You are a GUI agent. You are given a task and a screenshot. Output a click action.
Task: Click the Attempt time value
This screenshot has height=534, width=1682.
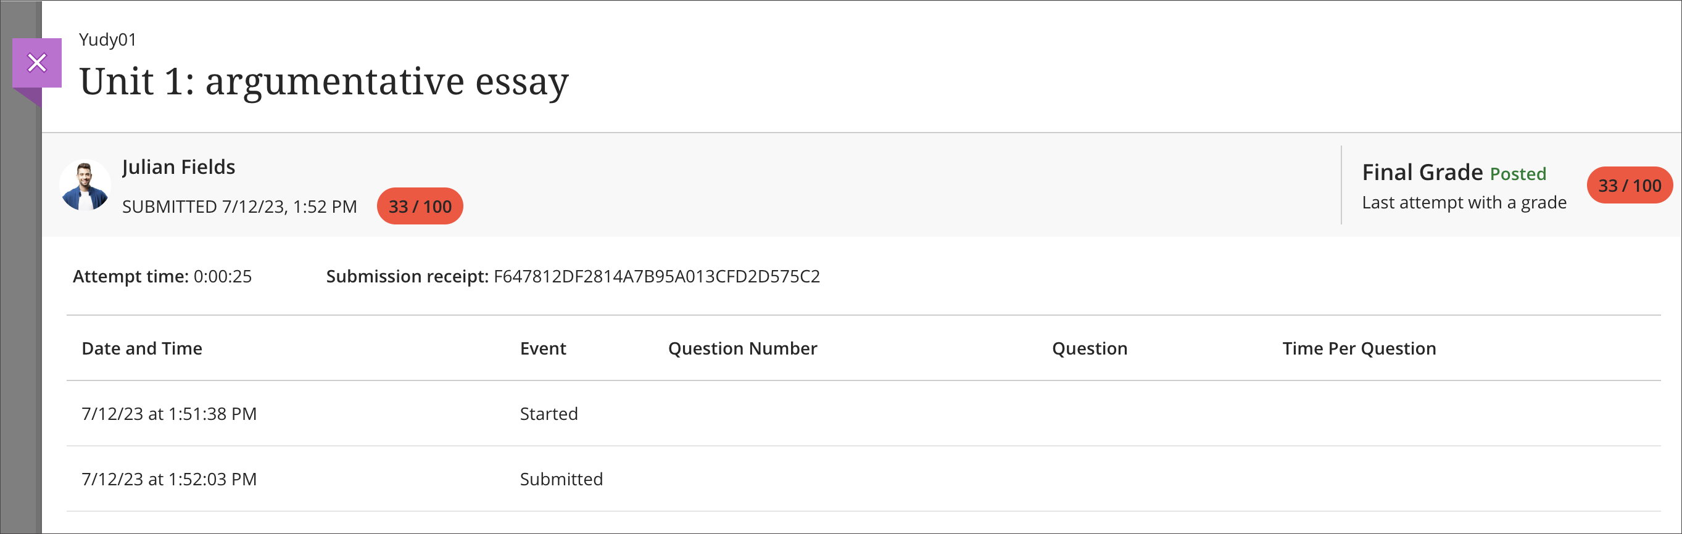pyautogui.click(x=222, y=277)
